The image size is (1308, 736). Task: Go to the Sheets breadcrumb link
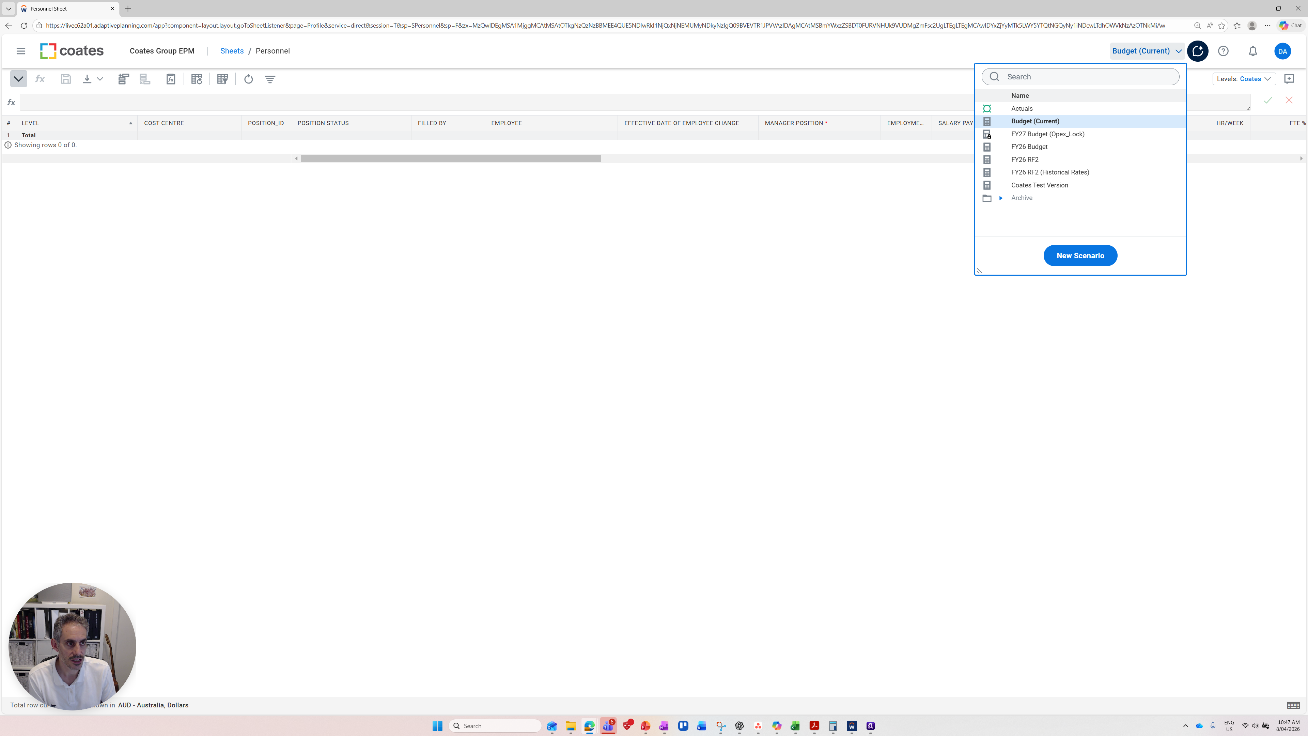pos(232,51)
